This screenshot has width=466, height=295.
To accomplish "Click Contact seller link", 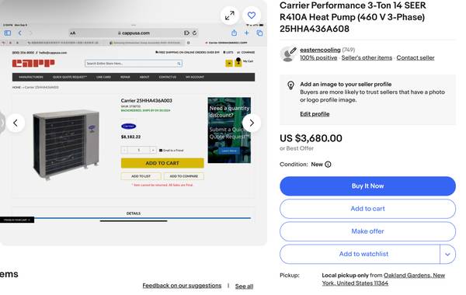I will click(416, 57).
